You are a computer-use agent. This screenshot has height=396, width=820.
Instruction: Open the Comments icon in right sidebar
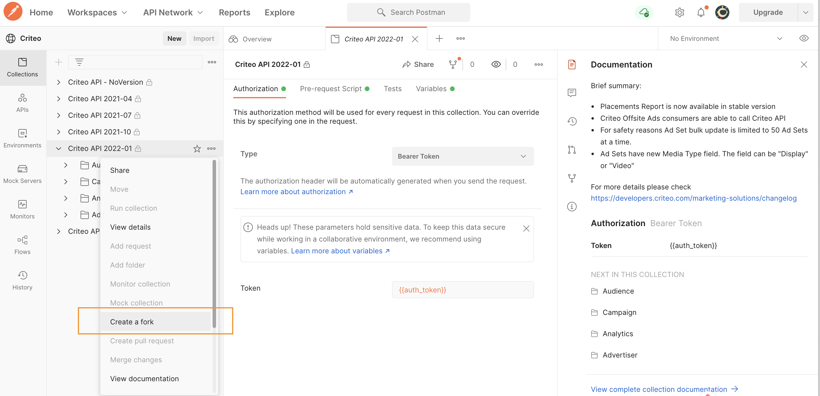click(x=572, y=93)
